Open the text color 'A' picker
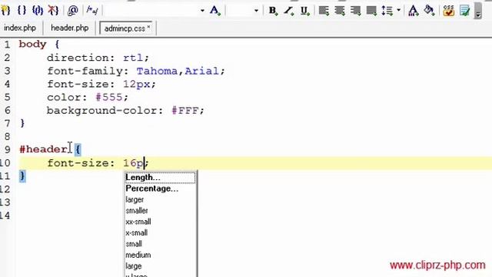Screen dimensions: 492x277 [414, 11]
